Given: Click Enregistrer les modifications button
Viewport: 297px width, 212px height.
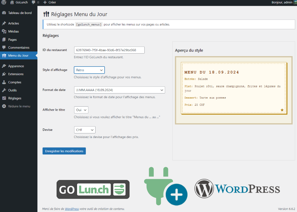Looking at the screenshot, I should click(64, 151).
